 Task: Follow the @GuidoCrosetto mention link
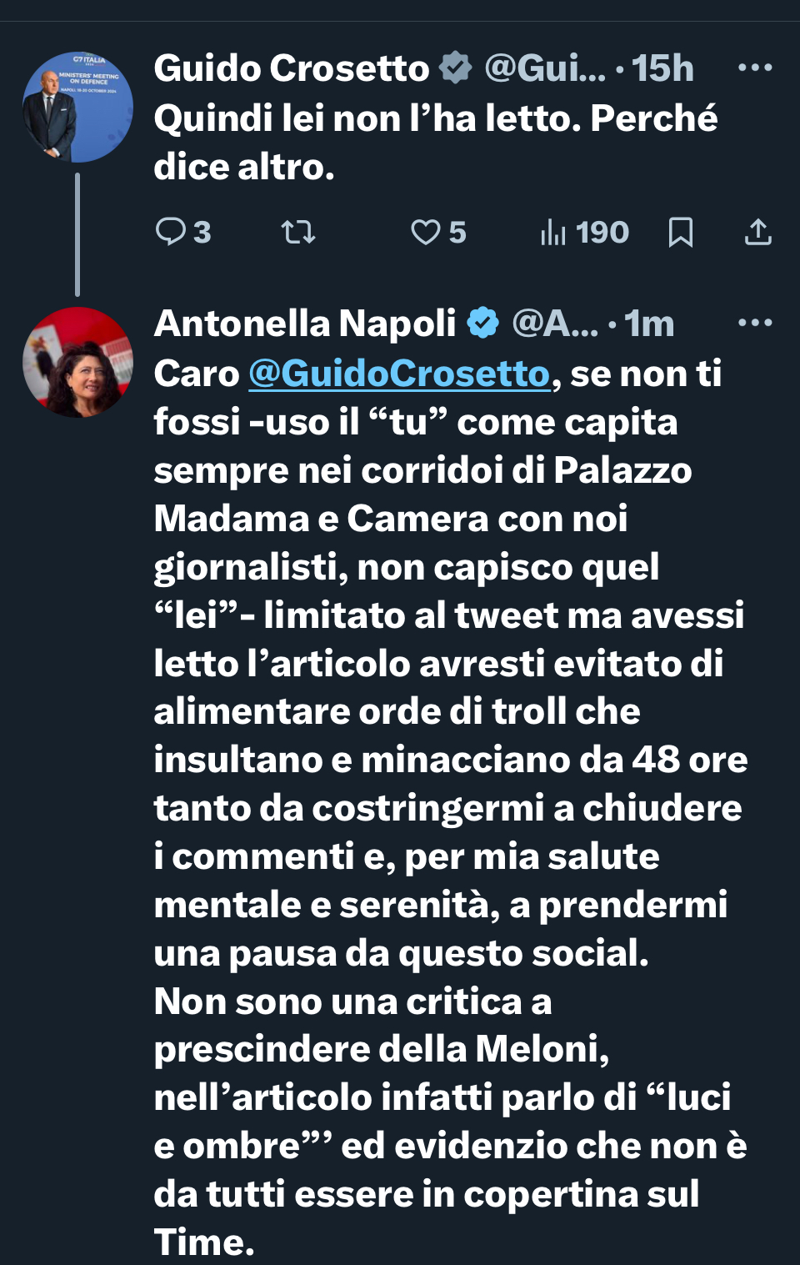(399, 374)
